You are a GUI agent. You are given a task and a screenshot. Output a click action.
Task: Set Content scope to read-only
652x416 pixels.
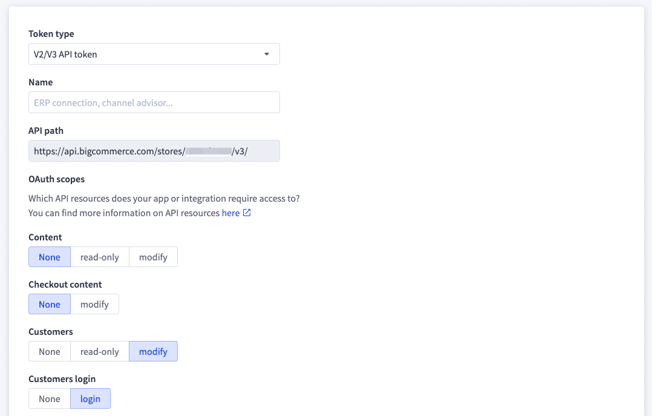99,257
